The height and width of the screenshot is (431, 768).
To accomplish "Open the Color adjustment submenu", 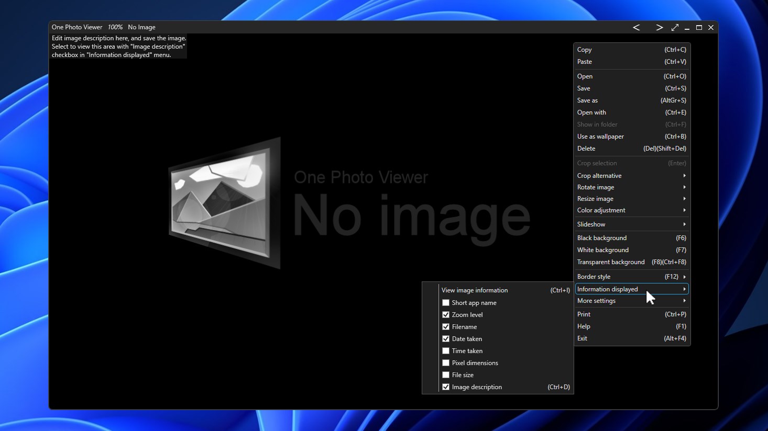I will coord(601,210).
